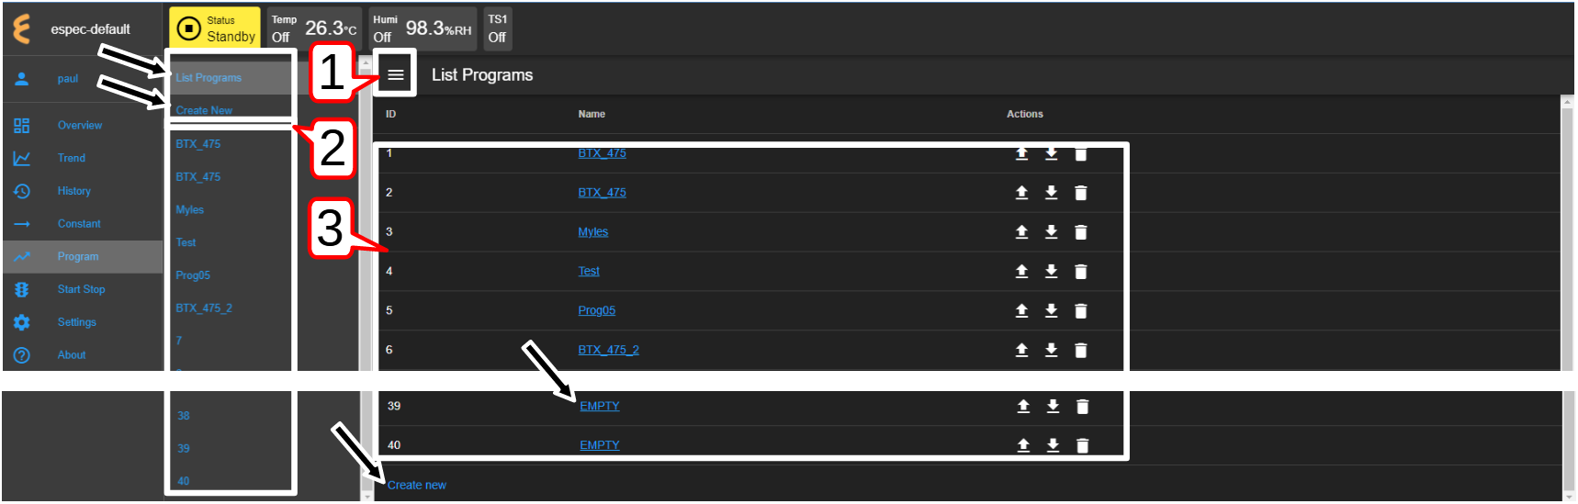Image resolution: width=1578 pixels, height=504 pixels.
Task: Select Program in the sidebar
Action: pyautogui.click(x=83, y=257)
